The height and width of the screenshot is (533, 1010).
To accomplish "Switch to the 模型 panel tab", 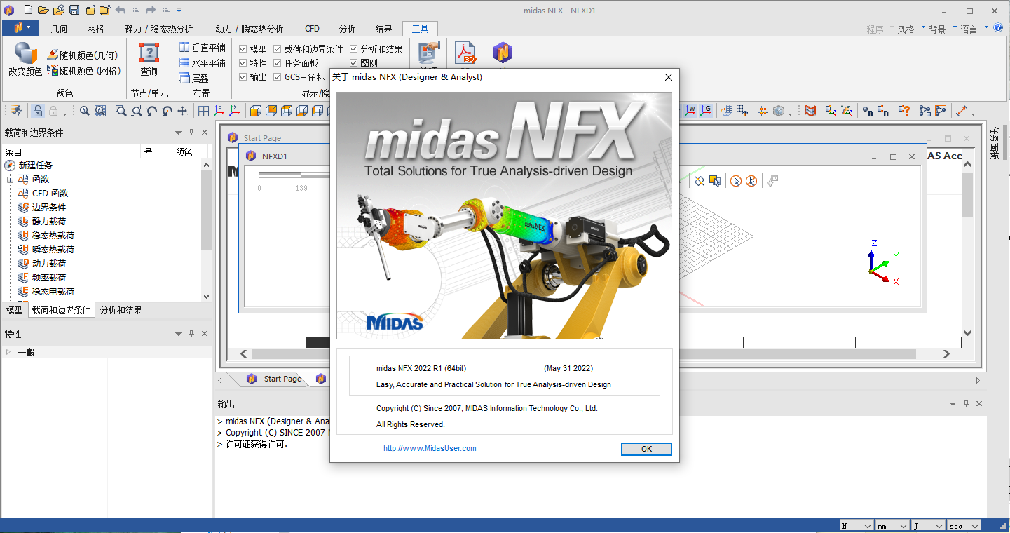I will click(x=14, y=310).
